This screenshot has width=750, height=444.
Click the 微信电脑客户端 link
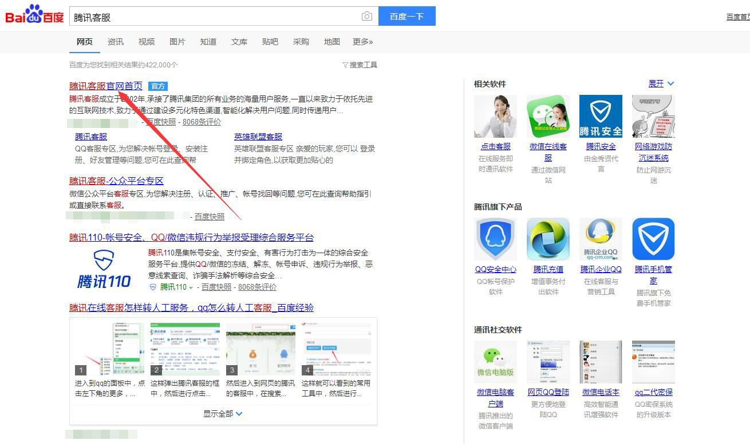(495, 398)
